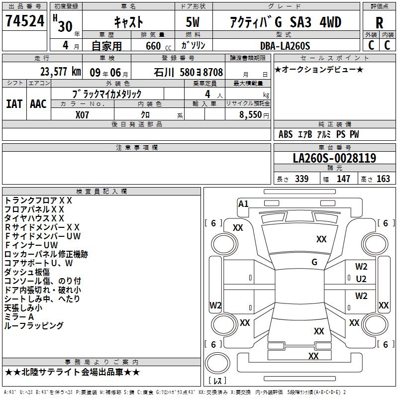This screenshot has width=398, height=398.
Task: Select inspector note RサイドメンバーXX
Action: [x=42, y=227]
